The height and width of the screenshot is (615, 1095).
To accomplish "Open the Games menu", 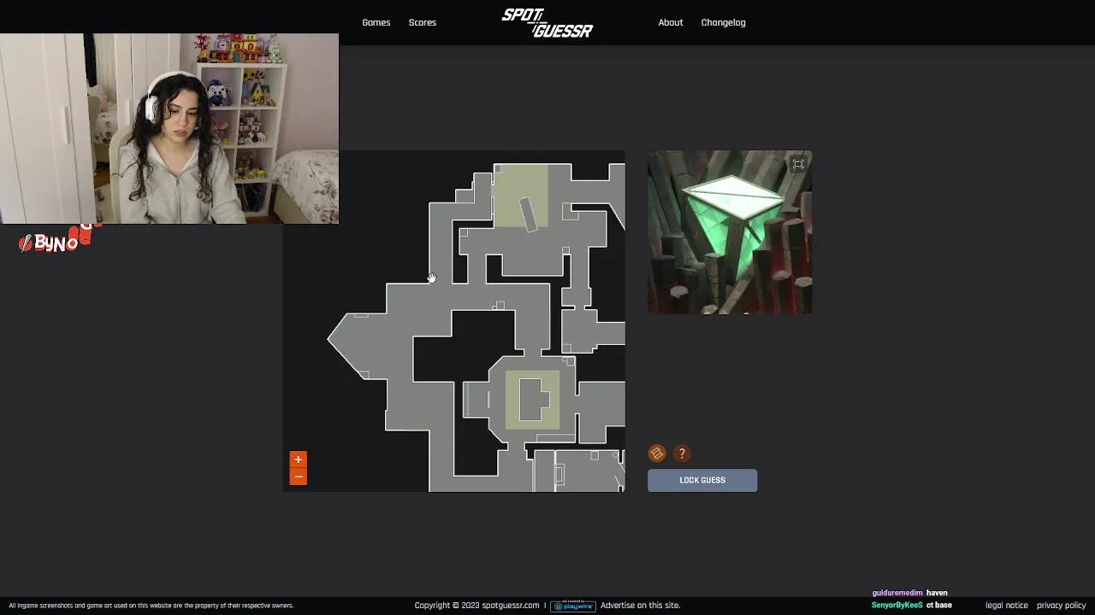I will (376, 22).
